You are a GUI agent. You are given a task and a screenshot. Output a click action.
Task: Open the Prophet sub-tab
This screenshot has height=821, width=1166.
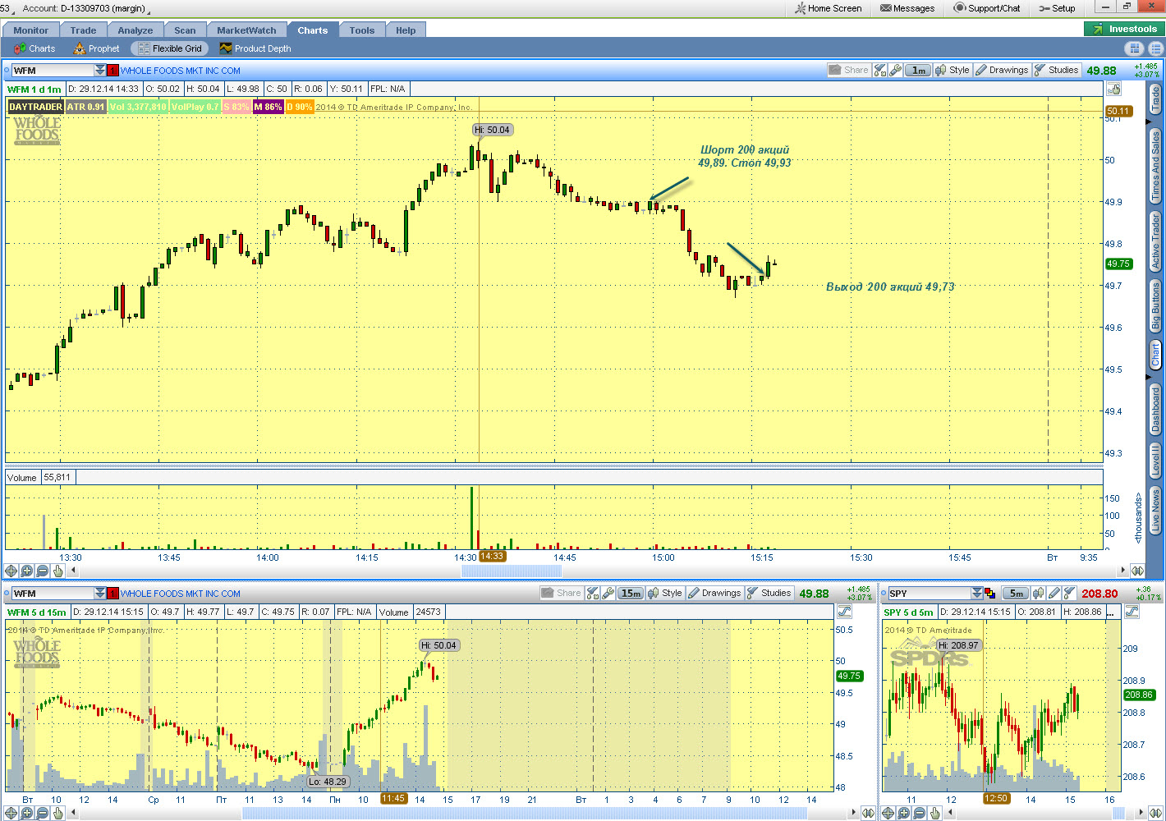96,48
